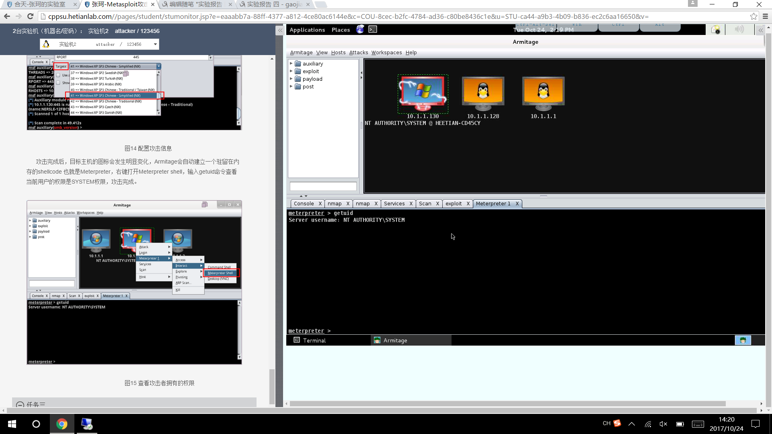The height and width of the screenshot is (434, 772).
Task: Open the Chrome menu button
Action: tap(765, 16)
